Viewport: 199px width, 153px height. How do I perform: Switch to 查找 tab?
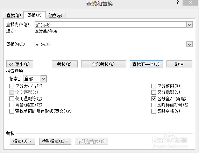(x=14, y=15)
